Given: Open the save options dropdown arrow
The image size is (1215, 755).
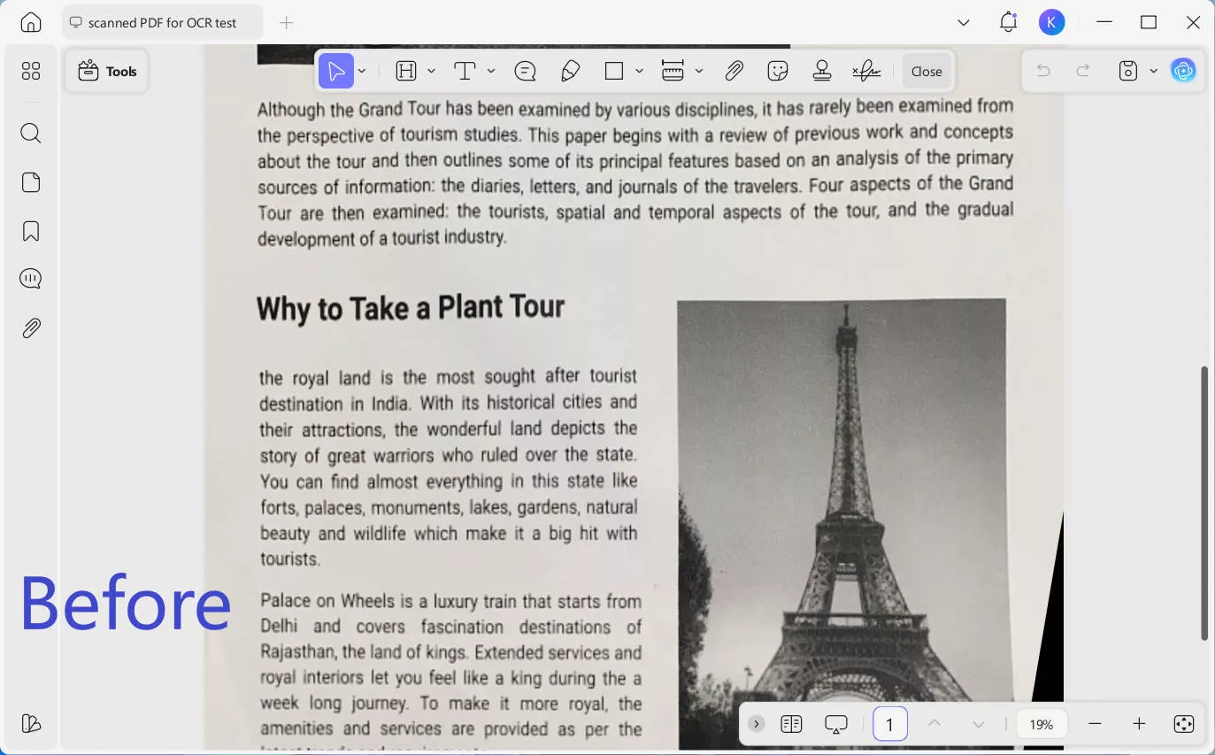Looking at the screenshot, I should click(x=1153, y=72).
